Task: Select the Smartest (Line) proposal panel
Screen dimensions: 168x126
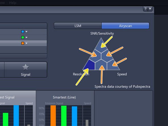Action: click(x=65, y=108)
